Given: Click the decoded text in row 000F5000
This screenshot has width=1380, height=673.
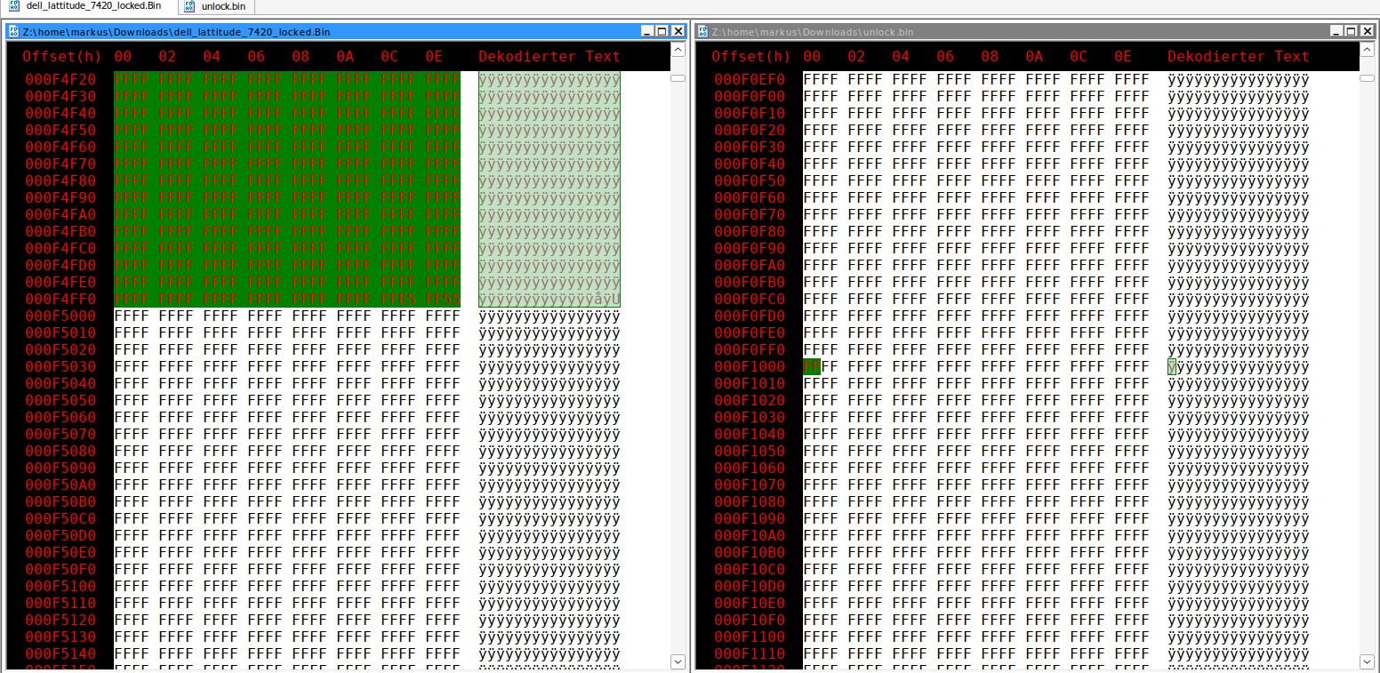Looking at the screenshot, I should [550, 316].
